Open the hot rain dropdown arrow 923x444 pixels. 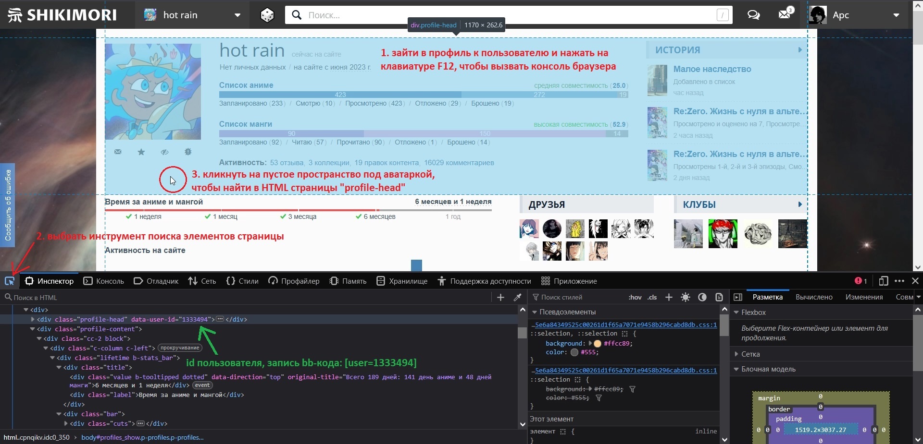pos(237,15)
